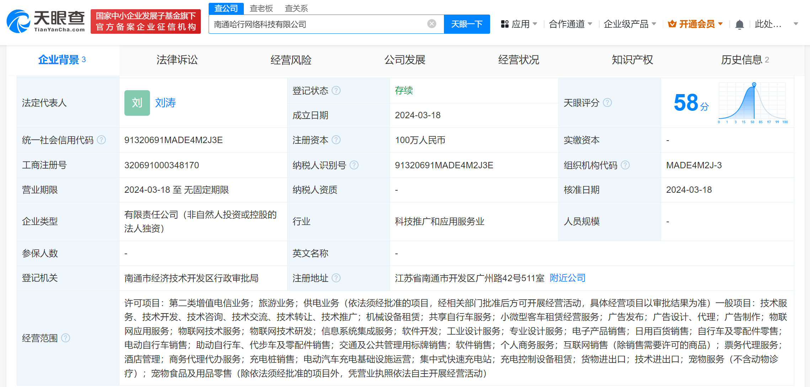This screenshot has height=387, width=810.
Task: Switch to the 法律诉讼 tab
Action: pos(177,60)
